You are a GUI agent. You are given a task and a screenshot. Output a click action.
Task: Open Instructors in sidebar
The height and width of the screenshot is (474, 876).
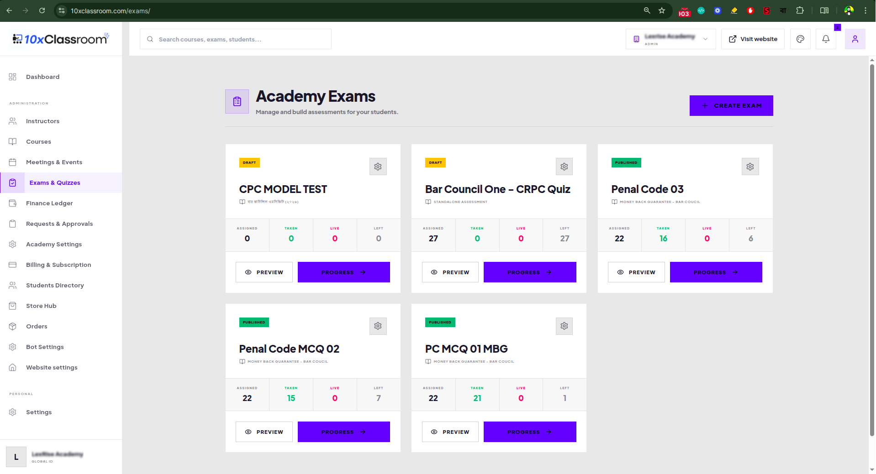pyautogui.click(x=61, y=121)
